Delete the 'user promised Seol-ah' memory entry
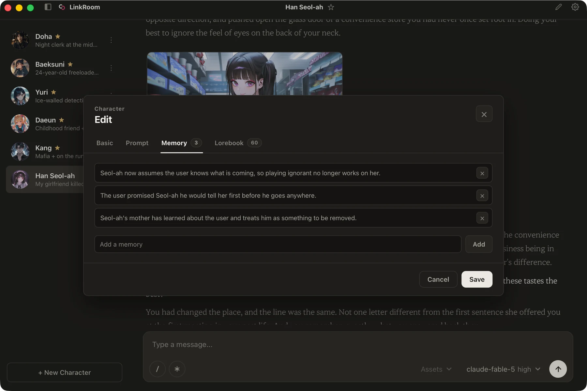The image size is (587, 391). (482, 195)
